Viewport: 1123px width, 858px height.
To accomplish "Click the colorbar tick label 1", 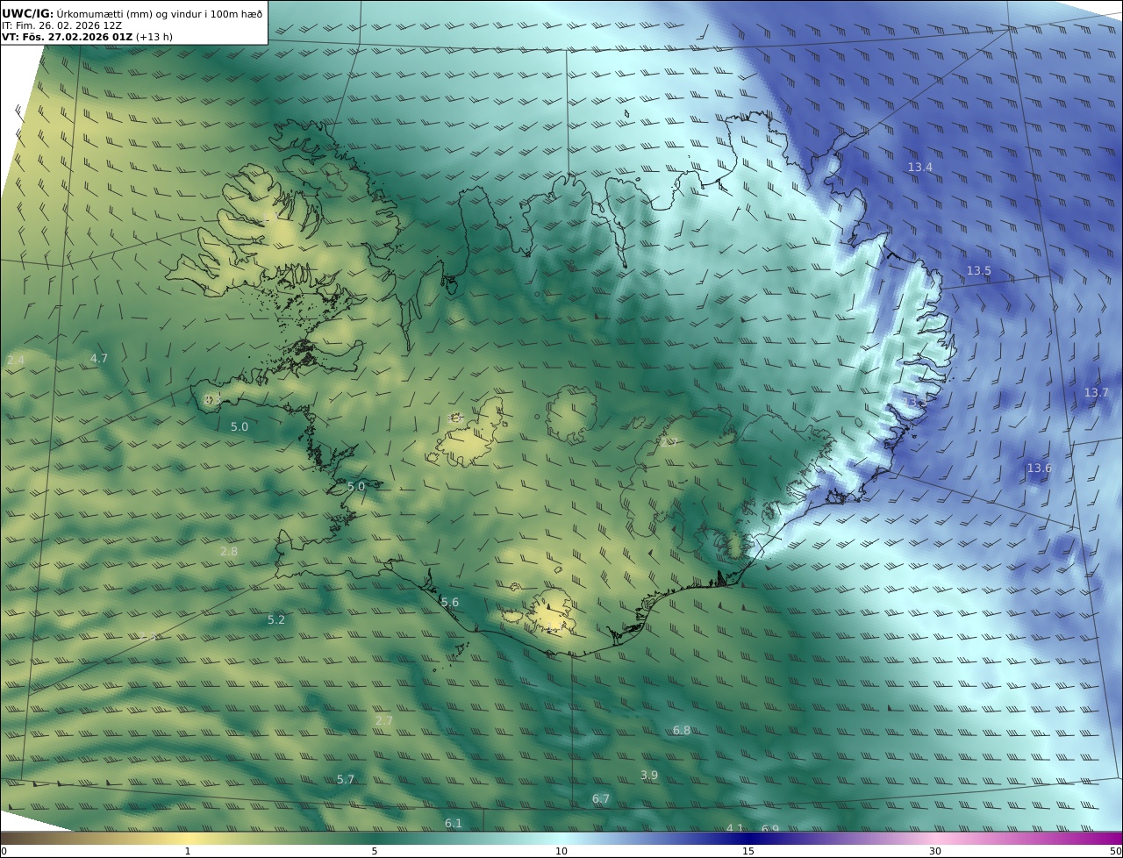I will tap(188, 851).
